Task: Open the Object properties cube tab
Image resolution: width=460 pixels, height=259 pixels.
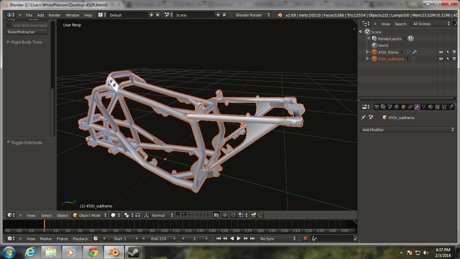Action: tap(404, 107)
